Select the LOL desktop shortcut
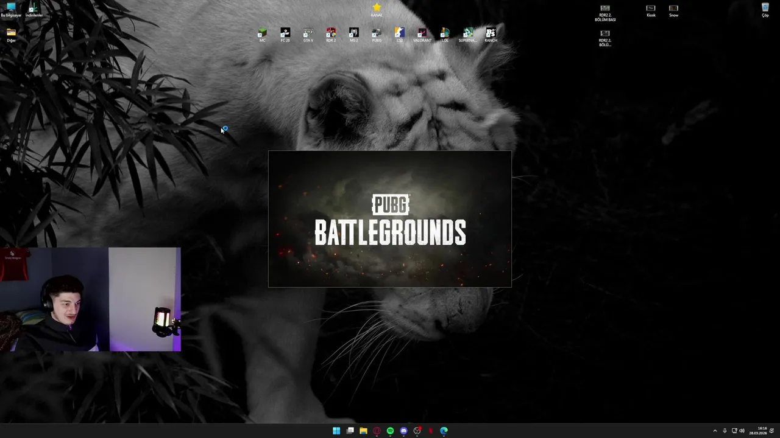Viewport: 780px width, 438px height. coord(445,35)
